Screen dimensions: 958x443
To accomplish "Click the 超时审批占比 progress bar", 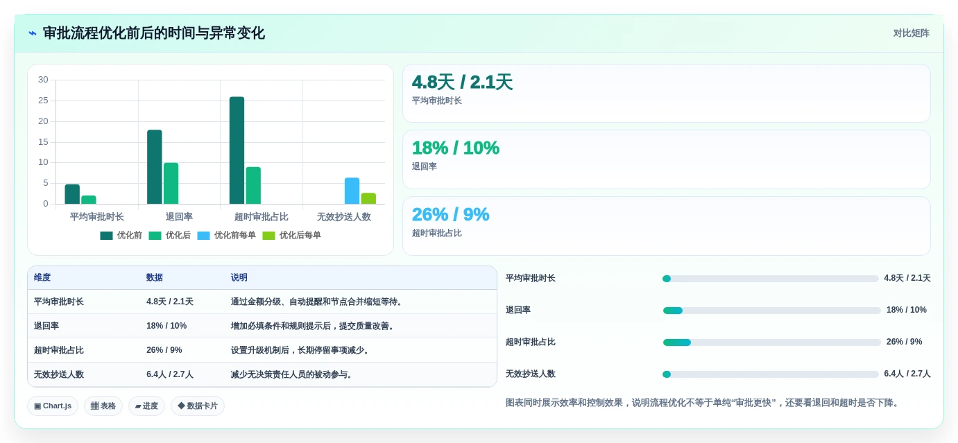I will pos(771,342).
